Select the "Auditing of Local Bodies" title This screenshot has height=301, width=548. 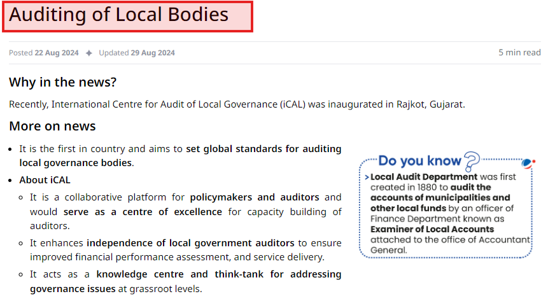pos(119,15)
